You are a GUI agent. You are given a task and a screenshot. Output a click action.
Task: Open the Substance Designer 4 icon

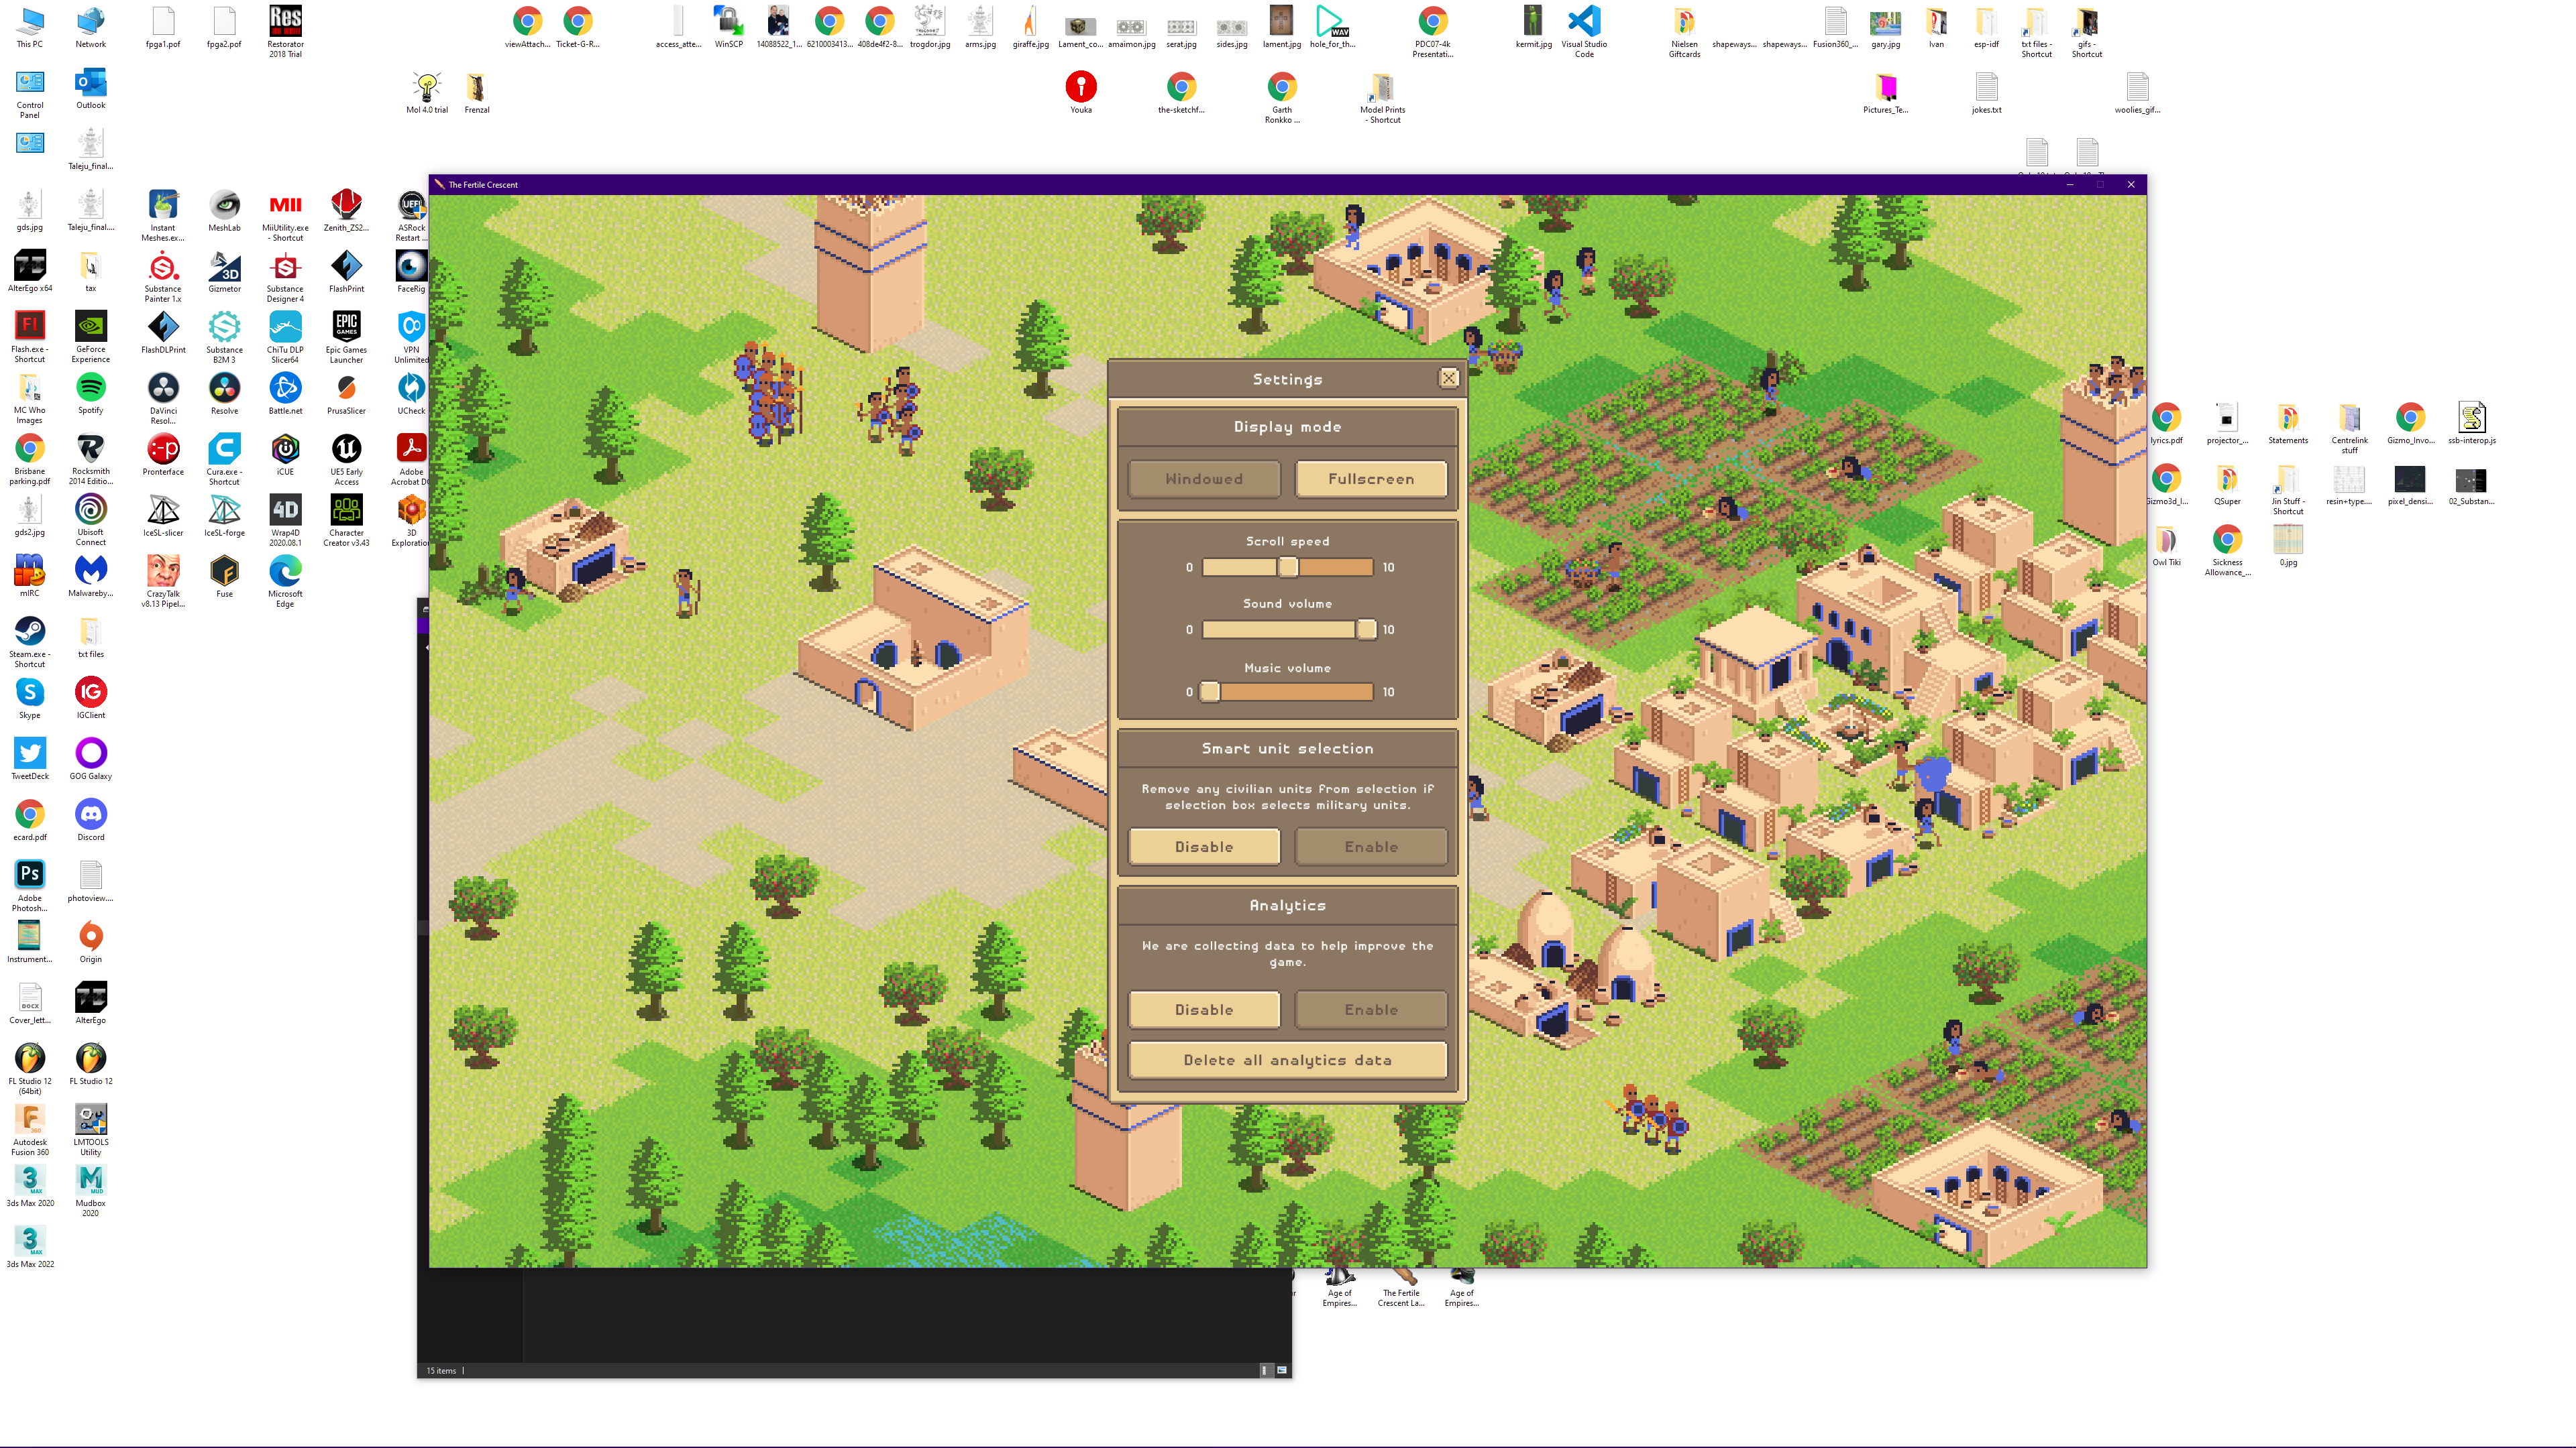coord(285,276)
